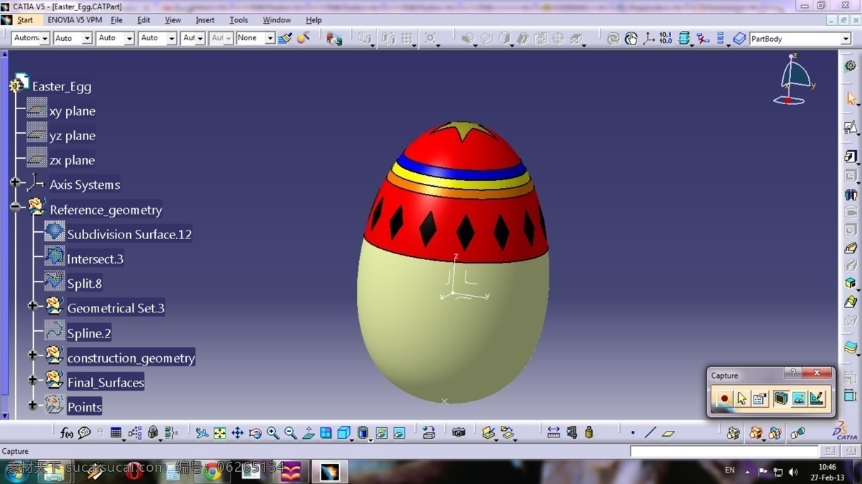Click the select mode arrow in Capture toolbar
862x484 pixels.
(x=742, y=398)
